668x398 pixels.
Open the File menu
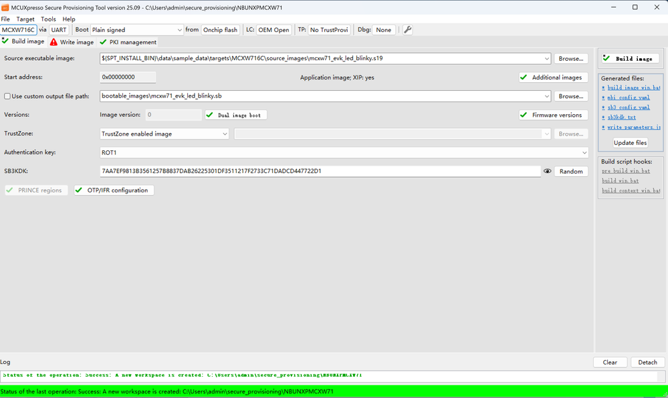5,19
